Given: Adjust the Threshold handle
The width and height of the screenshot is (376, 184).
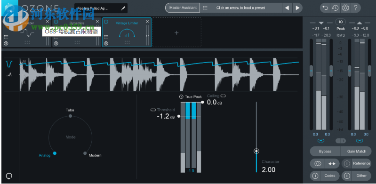Looking at the screenshot, I should (x=179, y=116).
